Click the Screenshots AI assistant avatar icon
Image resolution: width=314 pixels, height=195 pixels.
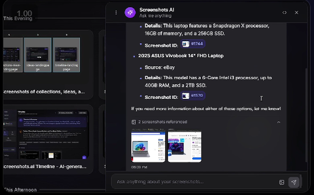coord(130,12)
